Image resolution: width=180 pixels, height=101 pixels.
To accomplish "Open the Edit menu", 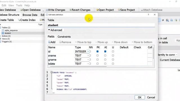I will [x=4, y=5].
